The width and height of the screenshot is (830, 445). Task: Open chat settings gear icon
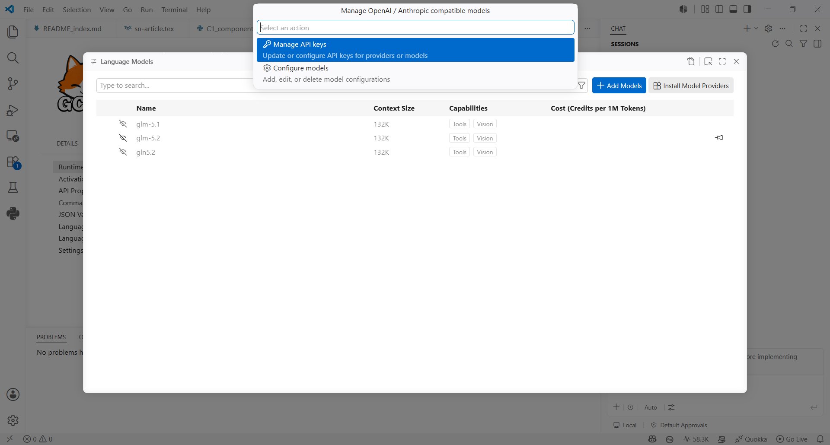(768, 29)
